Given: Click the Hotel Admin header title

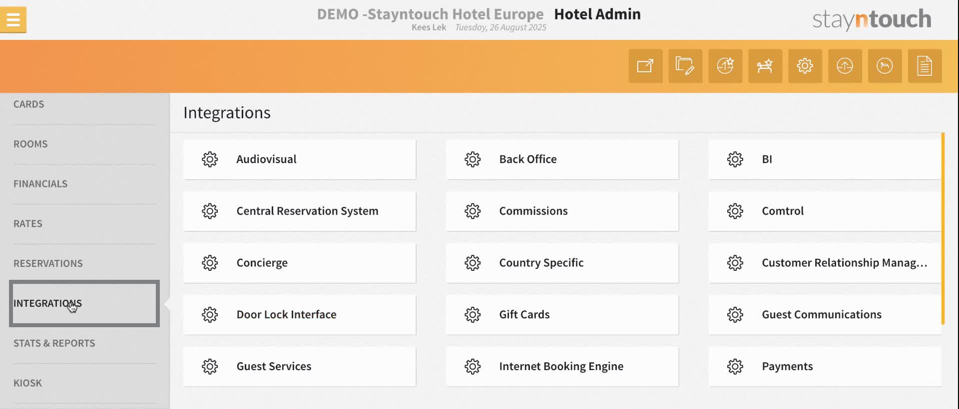Looking at the screenshot, I should tap(597, 14).
